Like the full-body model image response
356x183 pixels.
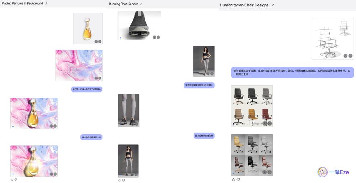[x=119, y=180]
